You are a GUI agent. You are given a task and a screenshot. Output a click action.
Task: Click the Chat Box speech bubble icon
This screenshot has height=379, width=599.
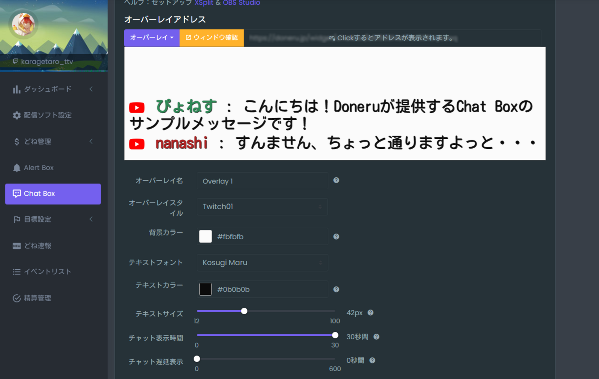(17, 194)
